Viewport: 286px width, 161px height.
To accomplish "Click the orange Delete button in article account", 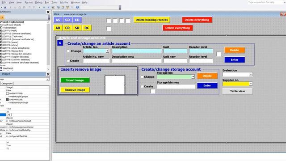I will pyautogui.click(x=235, y=50).
